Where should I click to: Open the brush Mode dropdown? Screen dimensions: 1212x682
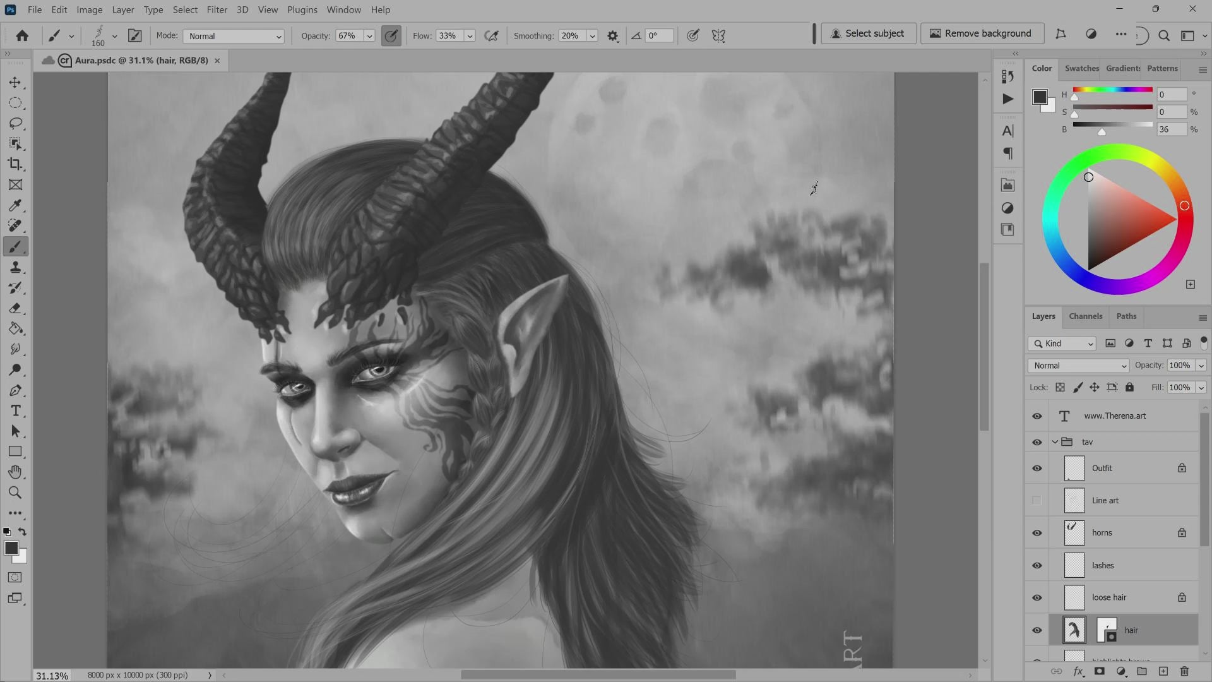(x=234, y=36)
